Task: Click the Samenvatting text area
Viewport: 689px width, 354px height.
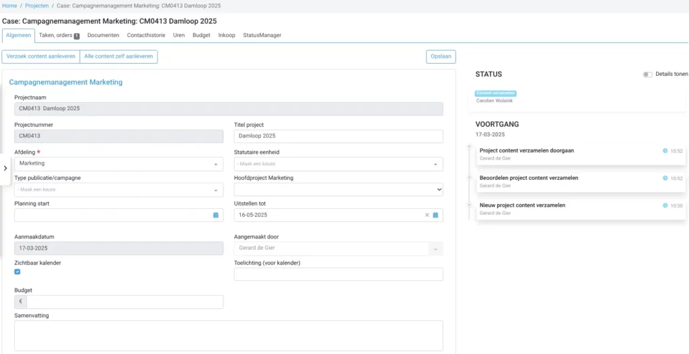Action: coord(229,336)
